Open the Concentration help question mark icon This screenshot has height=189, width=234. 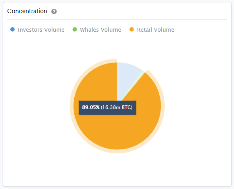[54, 11]
